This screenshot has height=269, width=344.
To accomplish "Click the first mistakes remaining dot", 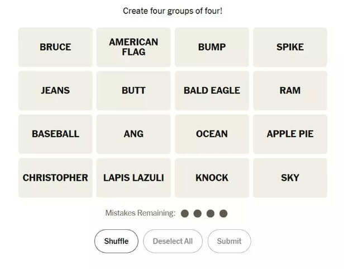I will [x=184, y=213].
